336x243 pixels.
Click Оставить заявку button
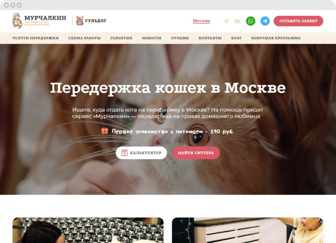click(x=298, y=21)
